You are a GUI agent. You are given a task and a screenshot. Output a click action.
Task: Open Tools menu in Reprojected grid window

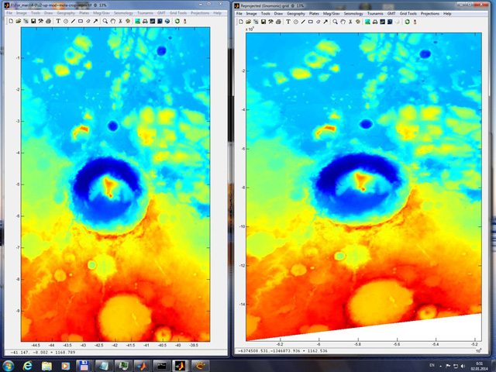click(x=265, y=14)
